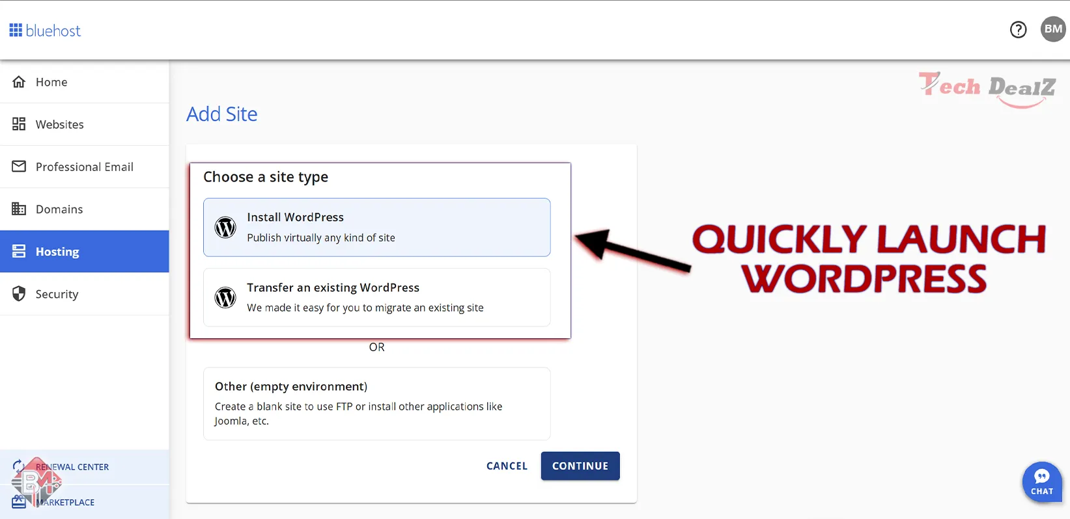Open the Chat bubble widget

pos(1041,482)
